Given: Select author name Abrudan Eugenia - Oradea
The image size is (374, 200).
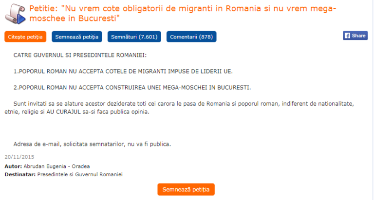Looking at the screenshot, I should tap(56, 166).
